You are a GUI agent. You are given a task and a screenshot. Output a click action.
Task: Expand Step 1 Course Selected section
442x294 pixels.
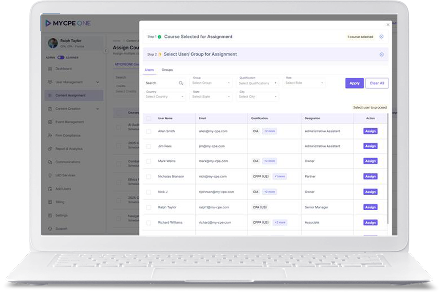click(x=381, y=37)
